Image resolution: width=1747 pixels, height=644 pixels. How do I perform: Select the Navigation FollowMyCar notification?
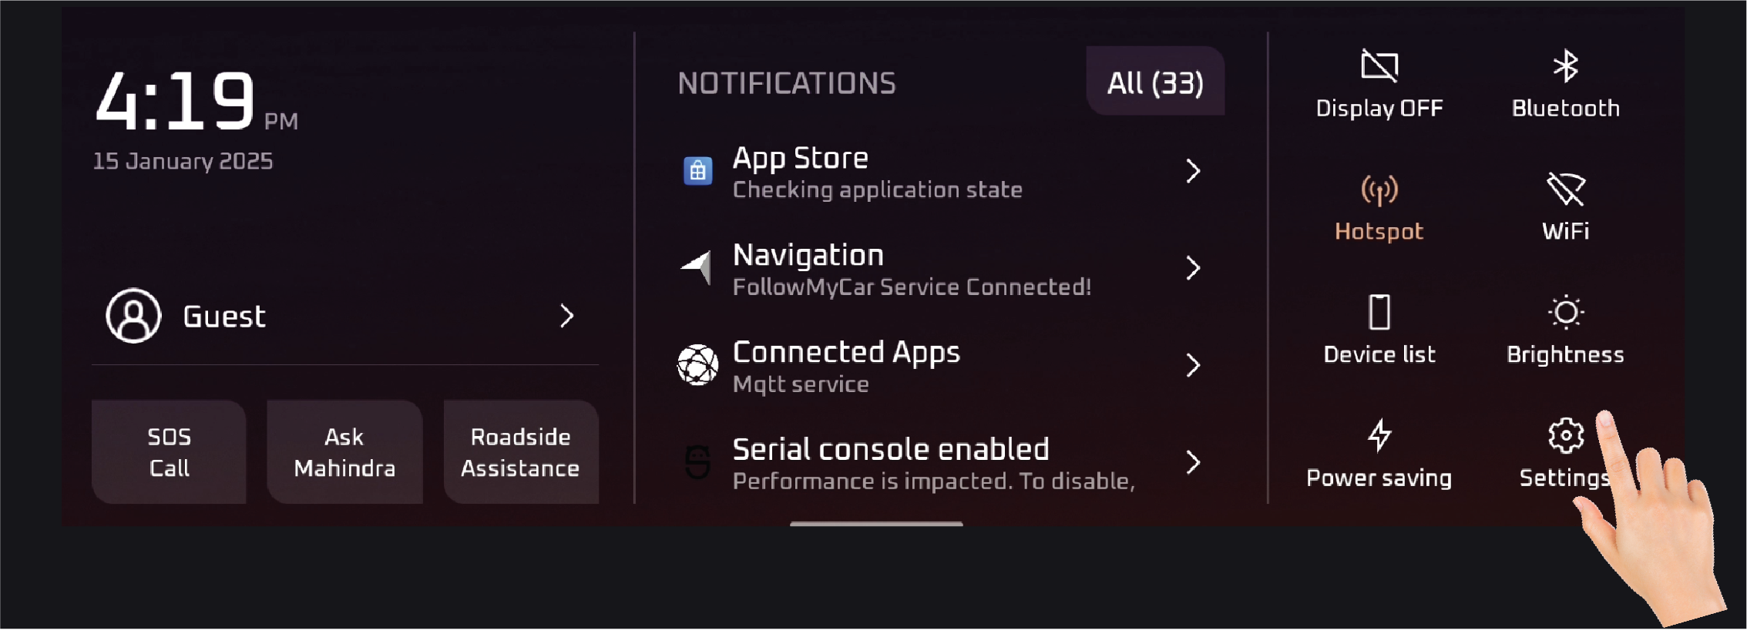coord(911,269)
